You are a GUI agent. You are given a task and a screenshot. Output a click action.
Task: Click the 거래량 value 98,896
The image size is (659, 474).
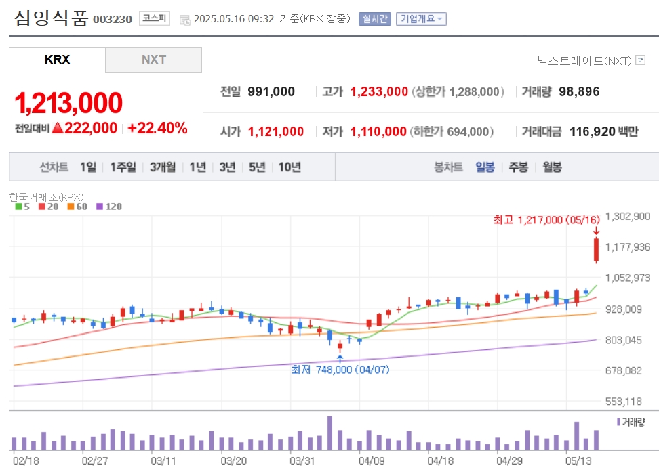click(x=579, y=91)
